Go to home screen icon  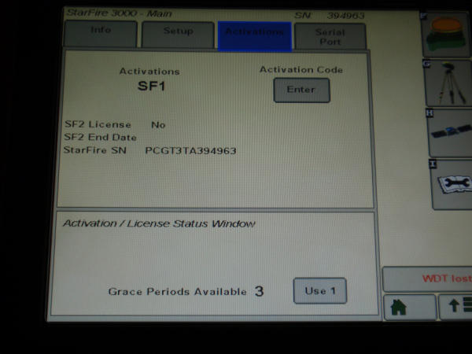[410, 307]
